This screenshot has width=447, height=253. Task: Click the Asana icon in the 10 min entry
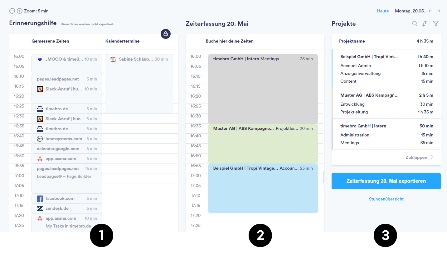[40, 218]
